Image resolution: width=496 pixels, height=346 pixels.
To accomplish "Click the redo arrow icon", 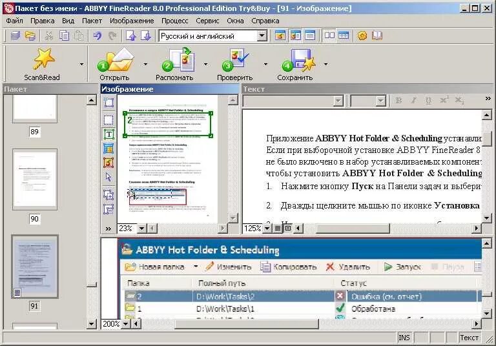I will 112,36.
